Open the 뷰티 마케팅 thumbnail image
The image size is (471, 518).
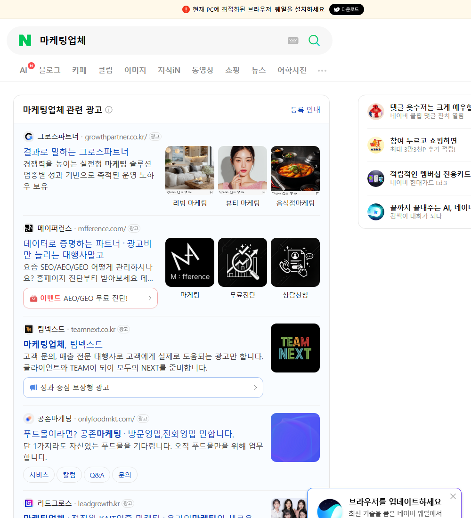pyautogui.click(x=243, y=170)
